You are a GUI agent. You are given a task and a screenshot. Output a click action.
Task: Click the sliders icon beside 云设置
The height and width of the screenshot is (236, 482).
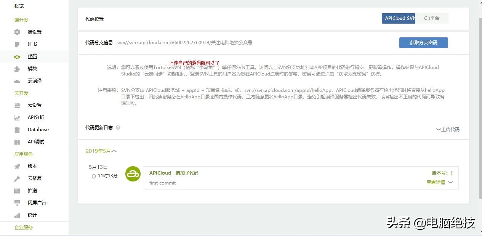[17, 106]
